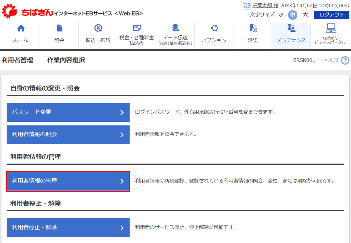Click the ちばぎん logo
Screen dimensions: 351x243
click(28, 12)
